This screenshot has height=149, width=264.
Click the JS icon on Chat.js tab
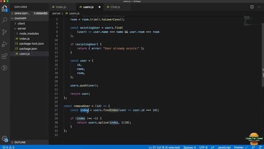click(x=108, y=7)
